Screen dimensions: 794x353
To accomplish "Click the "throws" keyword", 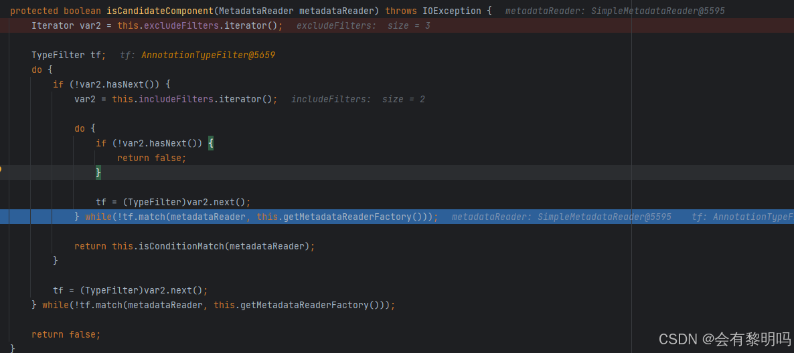I will (401, 11).
